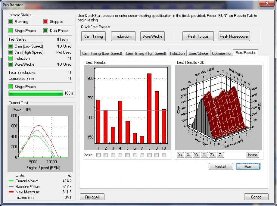
Task: Click the Induction test count 11
Action: pyautogui.click(x=69, y=58)
